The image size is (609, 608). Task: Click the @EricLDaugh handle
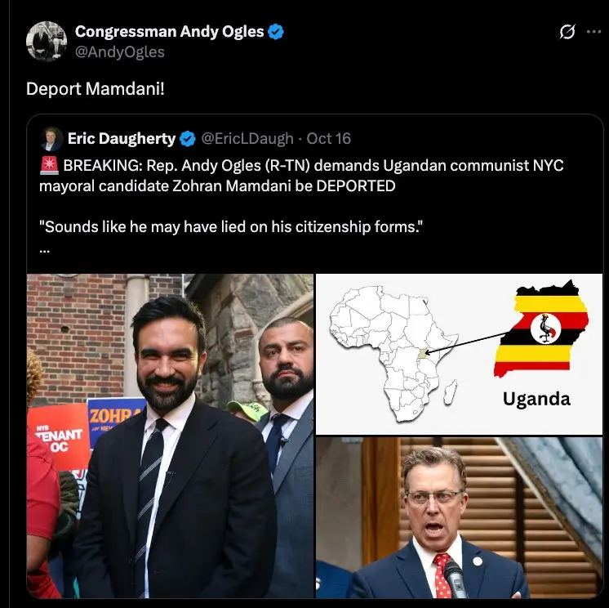point(247,139)
